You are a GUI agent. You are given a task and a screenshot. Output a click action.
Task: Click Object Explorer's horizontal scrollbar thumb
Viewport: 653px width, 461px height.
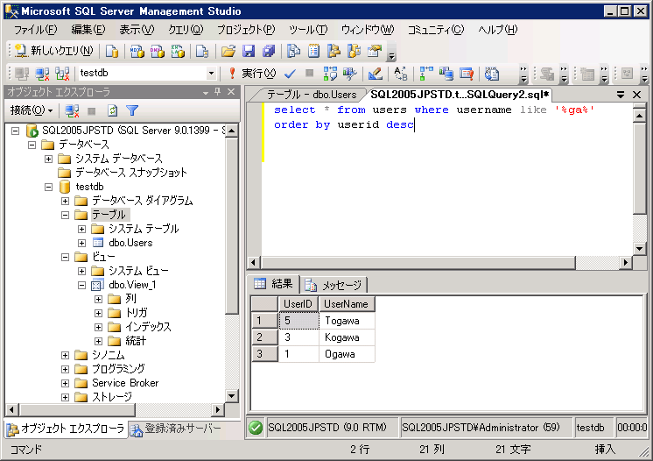click(77, 409)
